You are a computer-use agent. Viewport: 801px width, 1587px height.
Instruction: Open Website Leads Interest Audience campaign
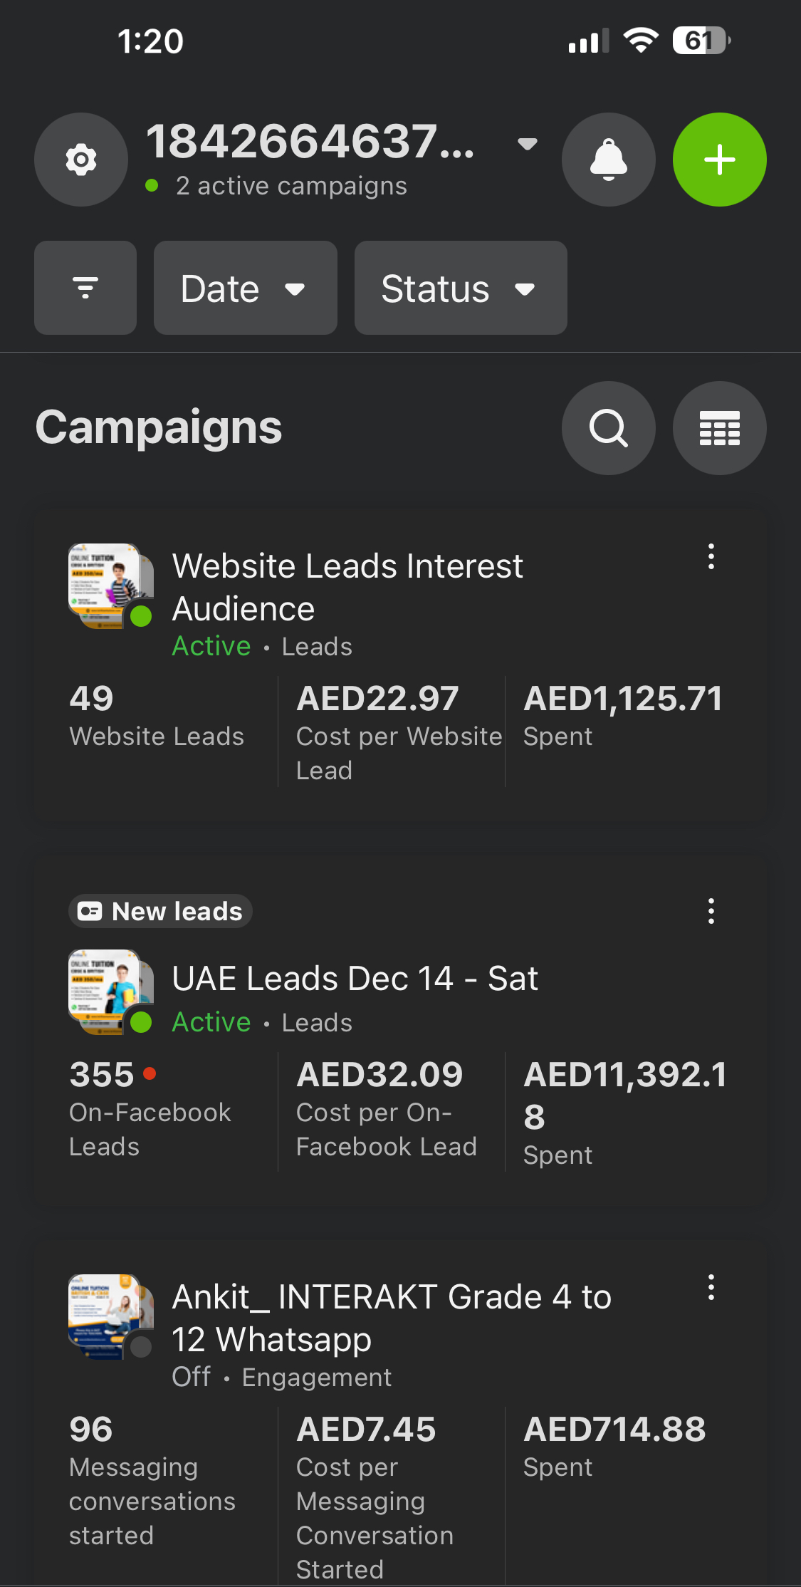pyautogui.click(x=347, y=587)
